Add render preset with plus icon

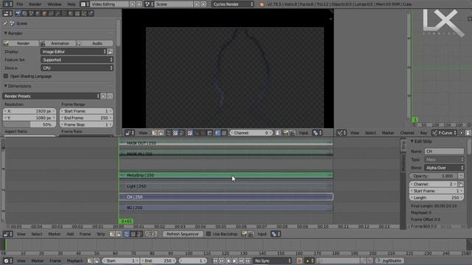(103, 96)
